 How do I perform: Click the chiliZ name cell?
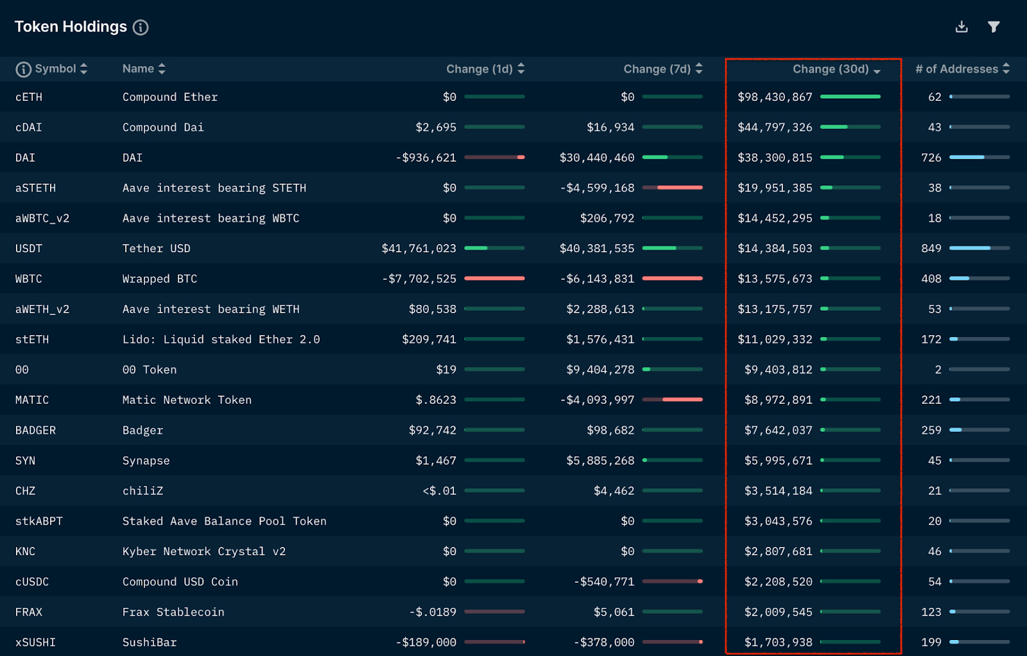coord(143,491)
